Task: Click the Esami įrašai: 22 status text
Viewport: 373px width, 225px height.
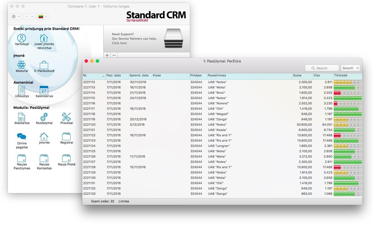Action: click(102, 201)
